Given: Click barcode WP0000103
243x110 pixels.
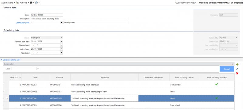Looking at the screenshot, I should (56, 92).
